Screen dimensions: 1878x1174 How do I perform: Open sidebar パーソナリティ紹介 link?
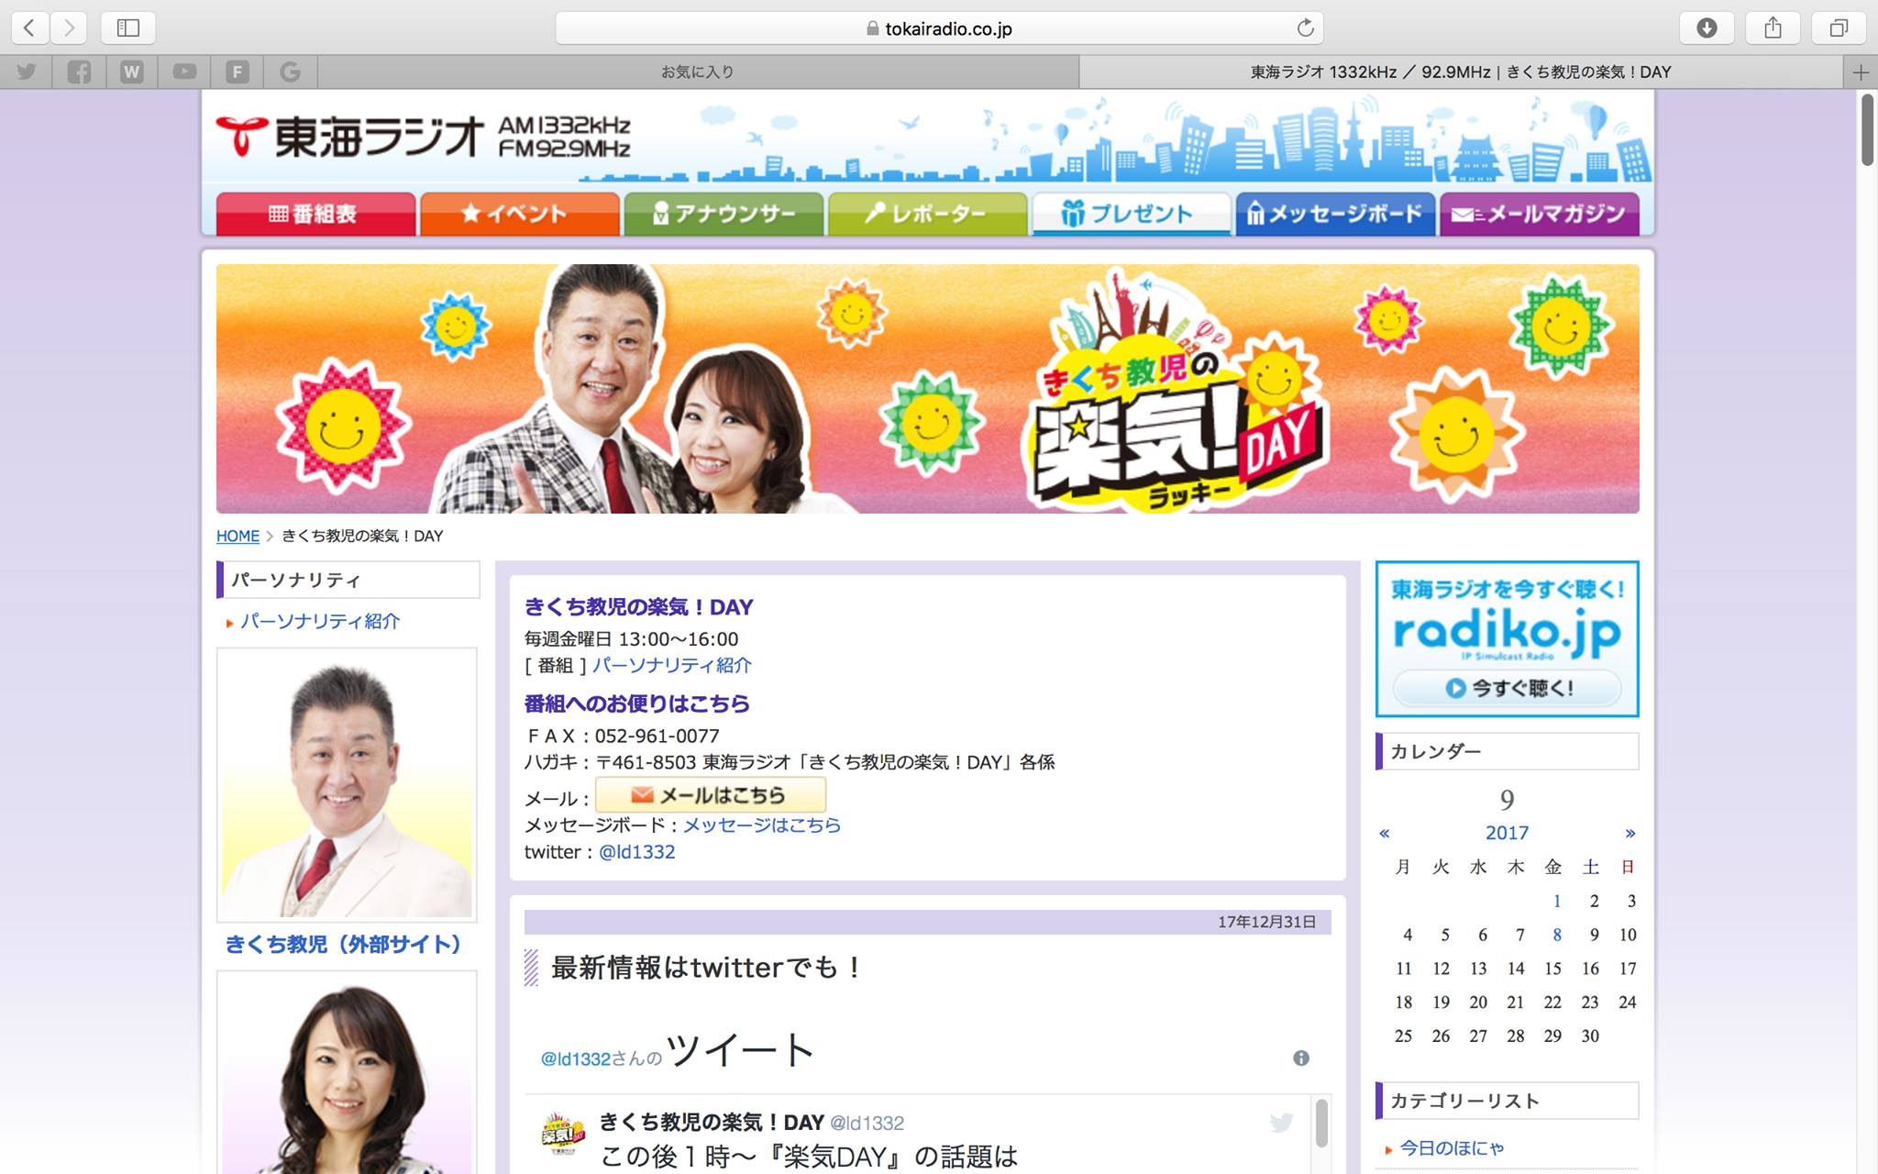tap(320, 621)
